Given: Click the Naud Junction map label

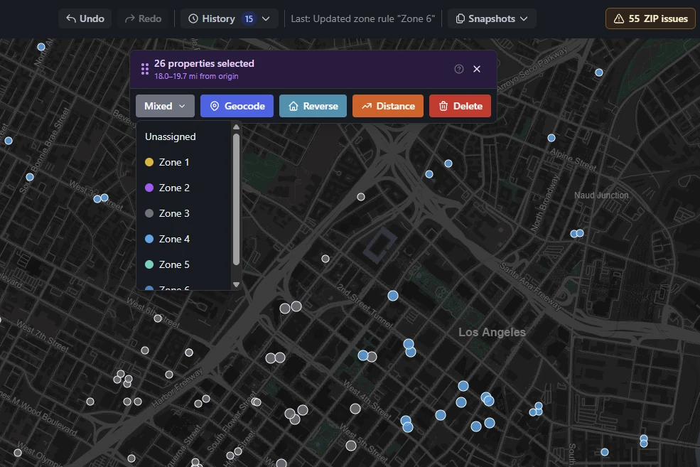Looking at the screenshot, I should point(601,195).
